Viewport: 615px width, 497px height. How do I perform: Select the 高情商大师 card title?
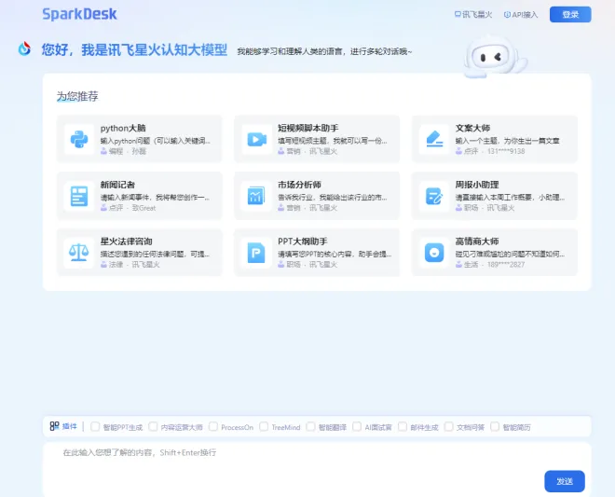coord(477,242)
